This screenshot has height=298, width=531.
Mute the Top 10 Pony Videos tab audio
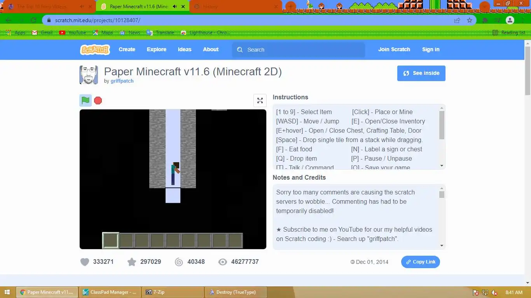coord(82,7)
